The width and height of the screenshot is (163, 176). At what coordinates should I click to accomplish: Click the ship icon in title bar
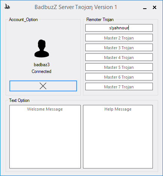pos(7,6)
